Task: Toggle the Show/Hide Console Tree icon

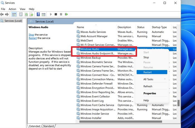Action: point(14,15)
